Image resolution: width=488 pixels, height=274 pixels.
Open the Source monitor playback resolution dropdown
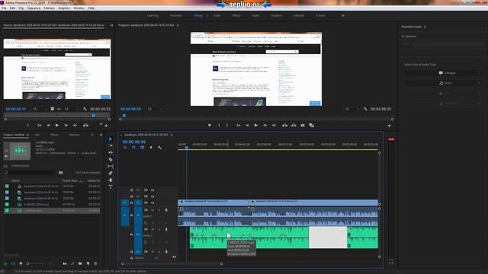coord(72,109)
